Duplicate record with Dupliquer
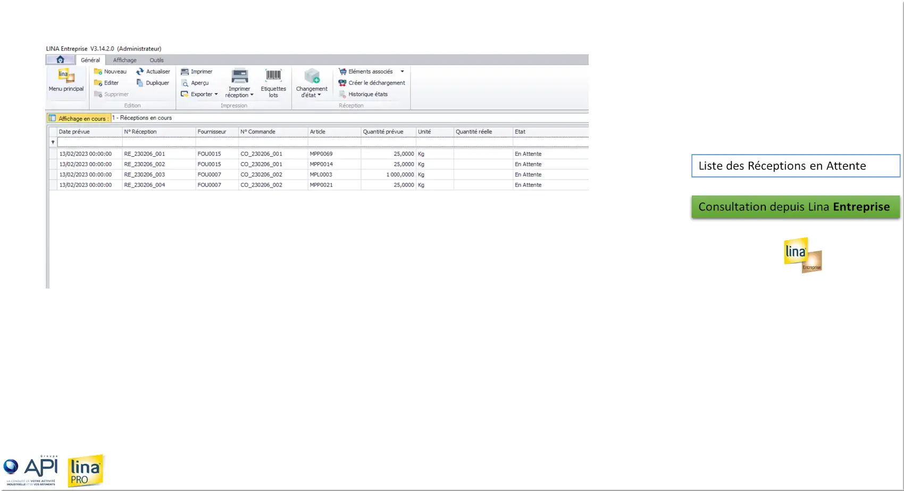The width and height of the screenshot is (904, 491). coord(153,83)
